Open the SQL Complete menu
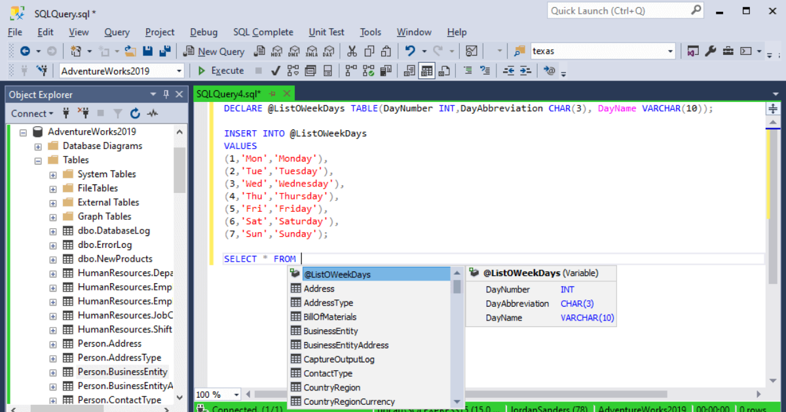786x412 pixels. [x=263, y=32]
